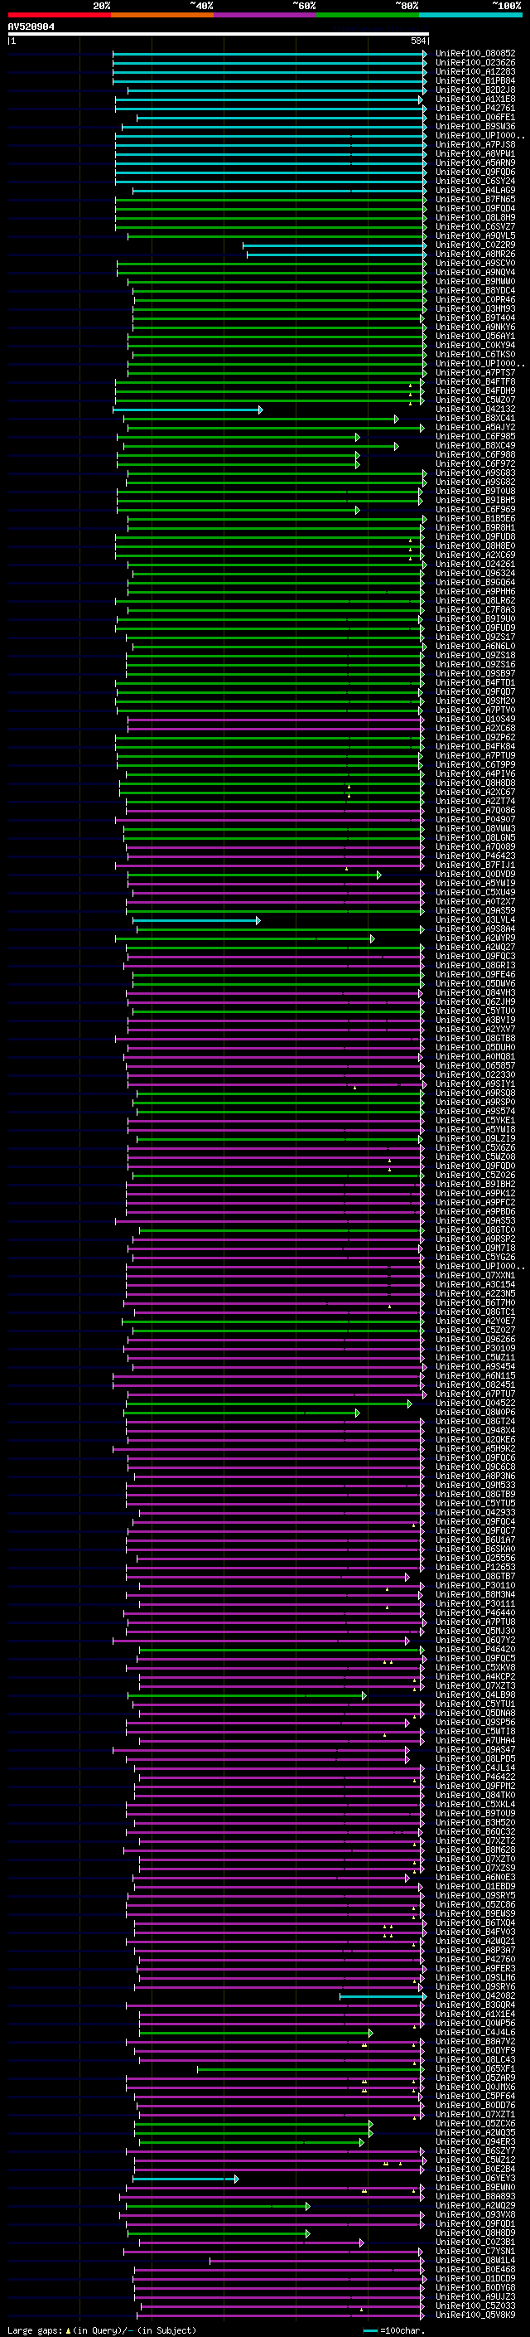This screenshot has height=2337, width=530.
Task: Open hit UniRef100_O23626
Action: [475, 63]
